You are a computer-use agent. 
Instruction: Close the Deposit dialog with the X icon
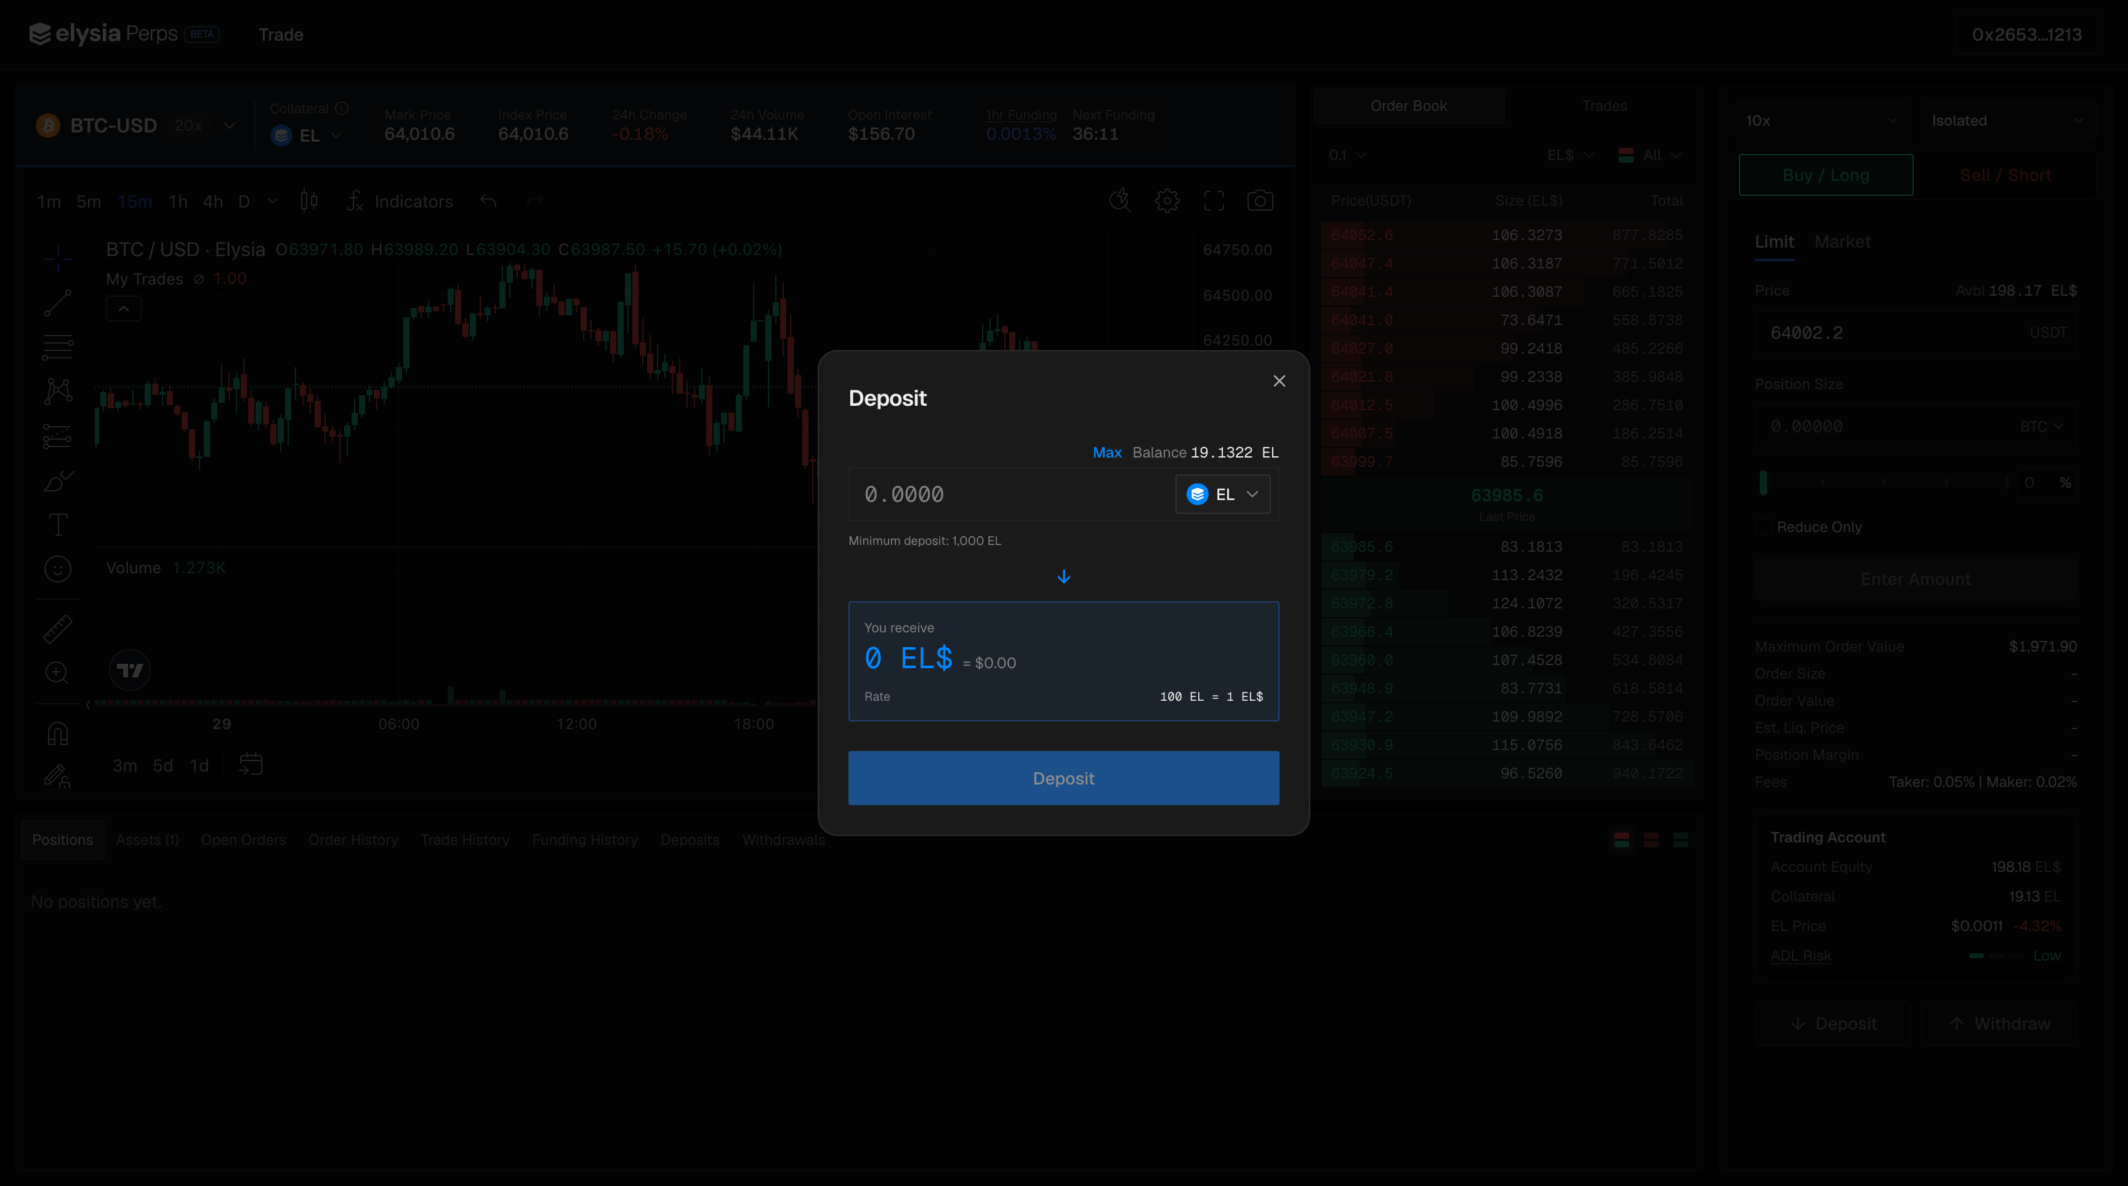(x=1279, y=381)
